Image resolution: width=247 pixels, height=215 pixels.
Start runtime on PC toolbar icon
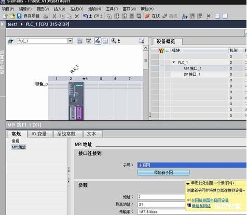[139, 16]
